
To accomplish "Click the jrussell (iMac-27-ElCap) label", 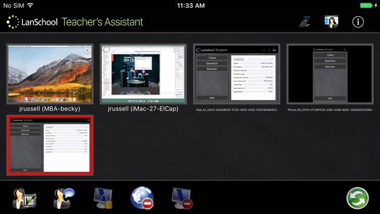I will pyautogui.click(x=143, y=109).
